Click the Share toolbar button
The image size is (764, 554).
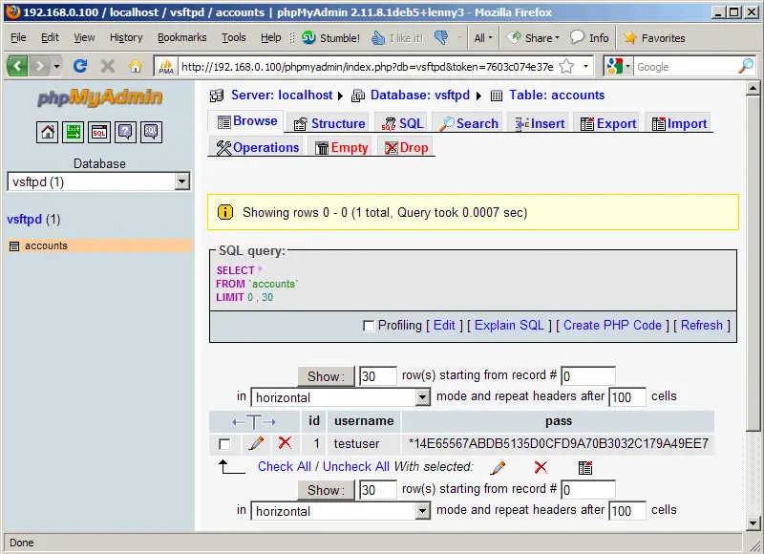click(x=533, y=37)
